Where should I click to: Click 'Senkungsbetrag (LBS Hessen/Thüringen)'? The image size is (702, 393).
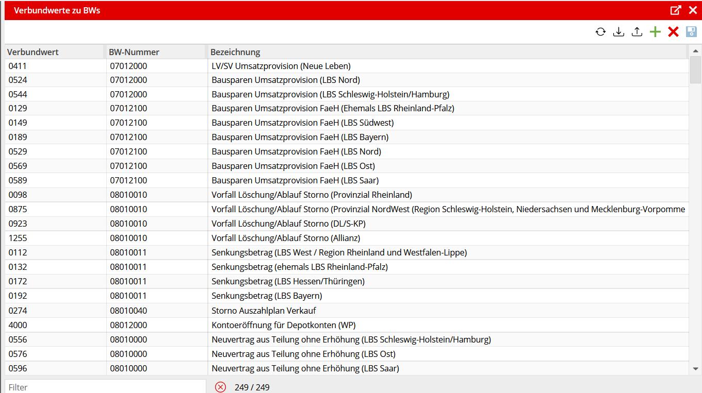(x=288, y=281)
